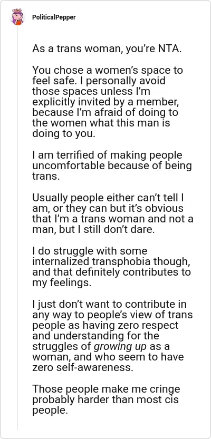Open the PoliticalPepper username link
This screenshot has width=211, height=439.
tap(54, 17)
